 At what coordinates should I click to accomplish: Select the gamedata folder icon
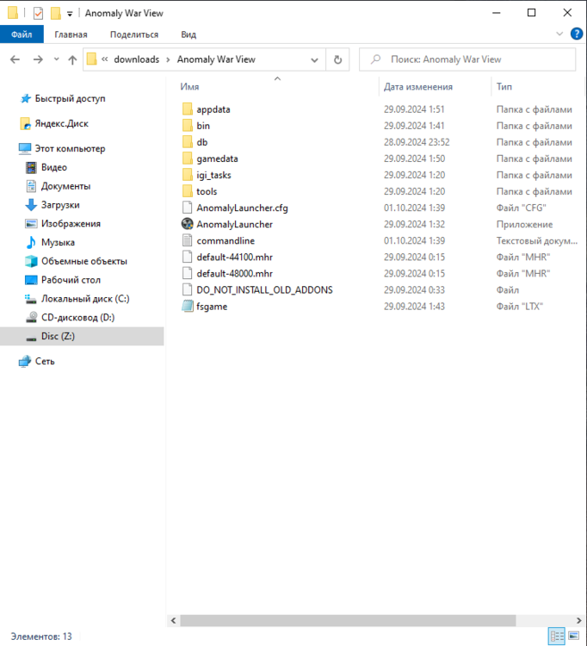point(188,158)
